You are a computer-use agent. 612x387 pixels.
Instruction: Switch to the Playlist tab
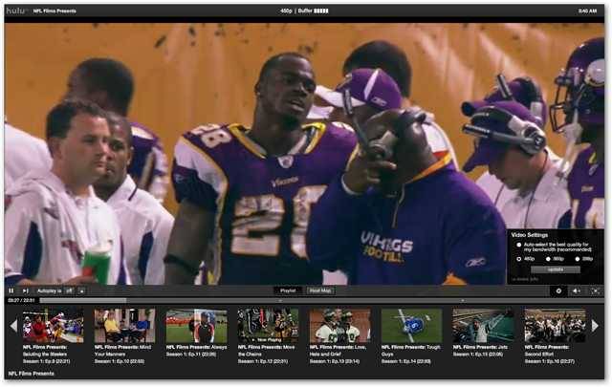[x=288, y=290]
